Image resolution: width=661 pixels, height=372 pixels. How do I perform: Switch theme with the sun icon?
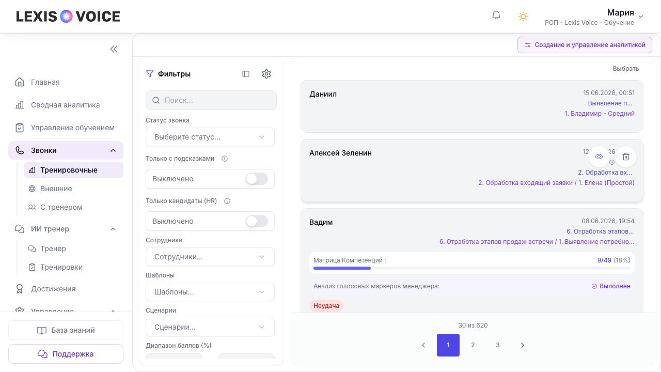523,17
